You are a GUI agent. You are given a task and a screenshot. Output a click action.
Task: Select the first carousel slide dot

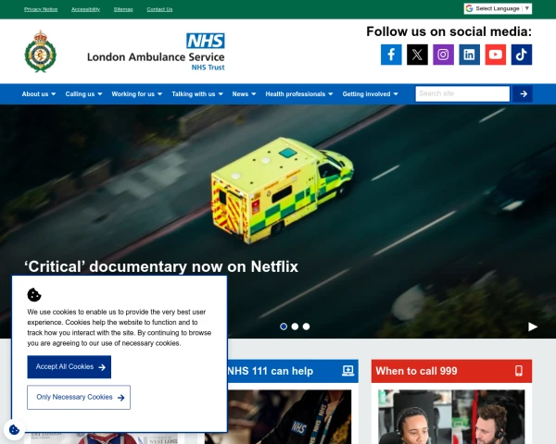[x=284, y=327]
